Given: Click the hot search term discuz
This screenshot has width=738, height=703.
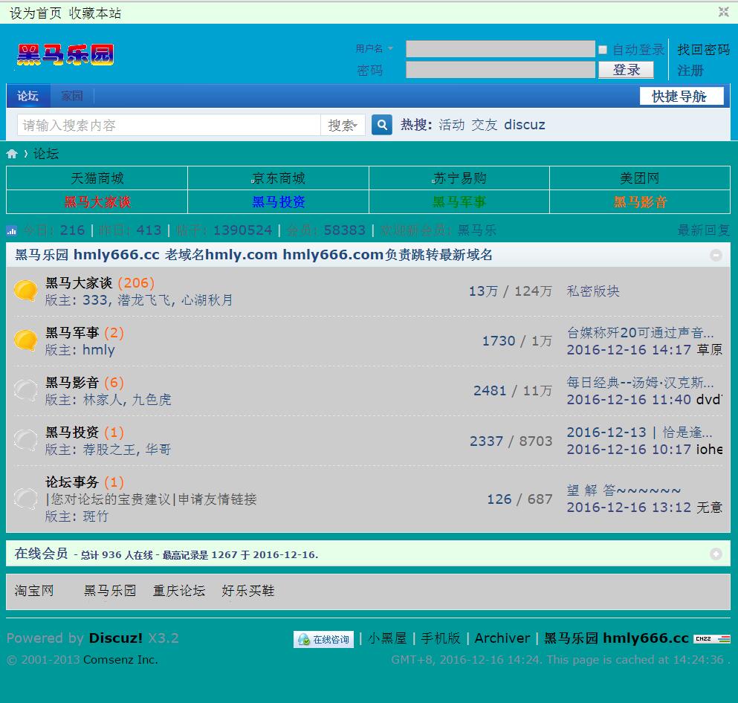Looking at the screenshot, I should pyautogui.click(x=524, y=125).
